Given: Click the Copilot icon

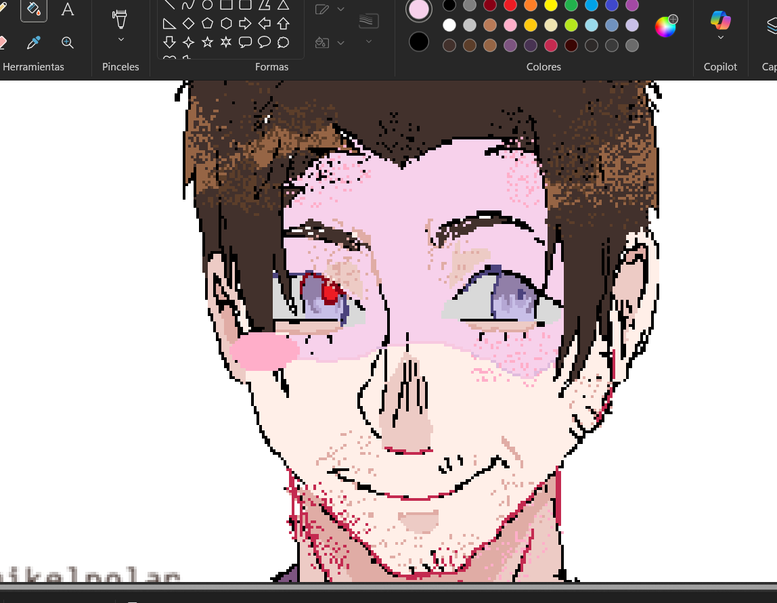Looking at the screenshot, I should (721, 20).
